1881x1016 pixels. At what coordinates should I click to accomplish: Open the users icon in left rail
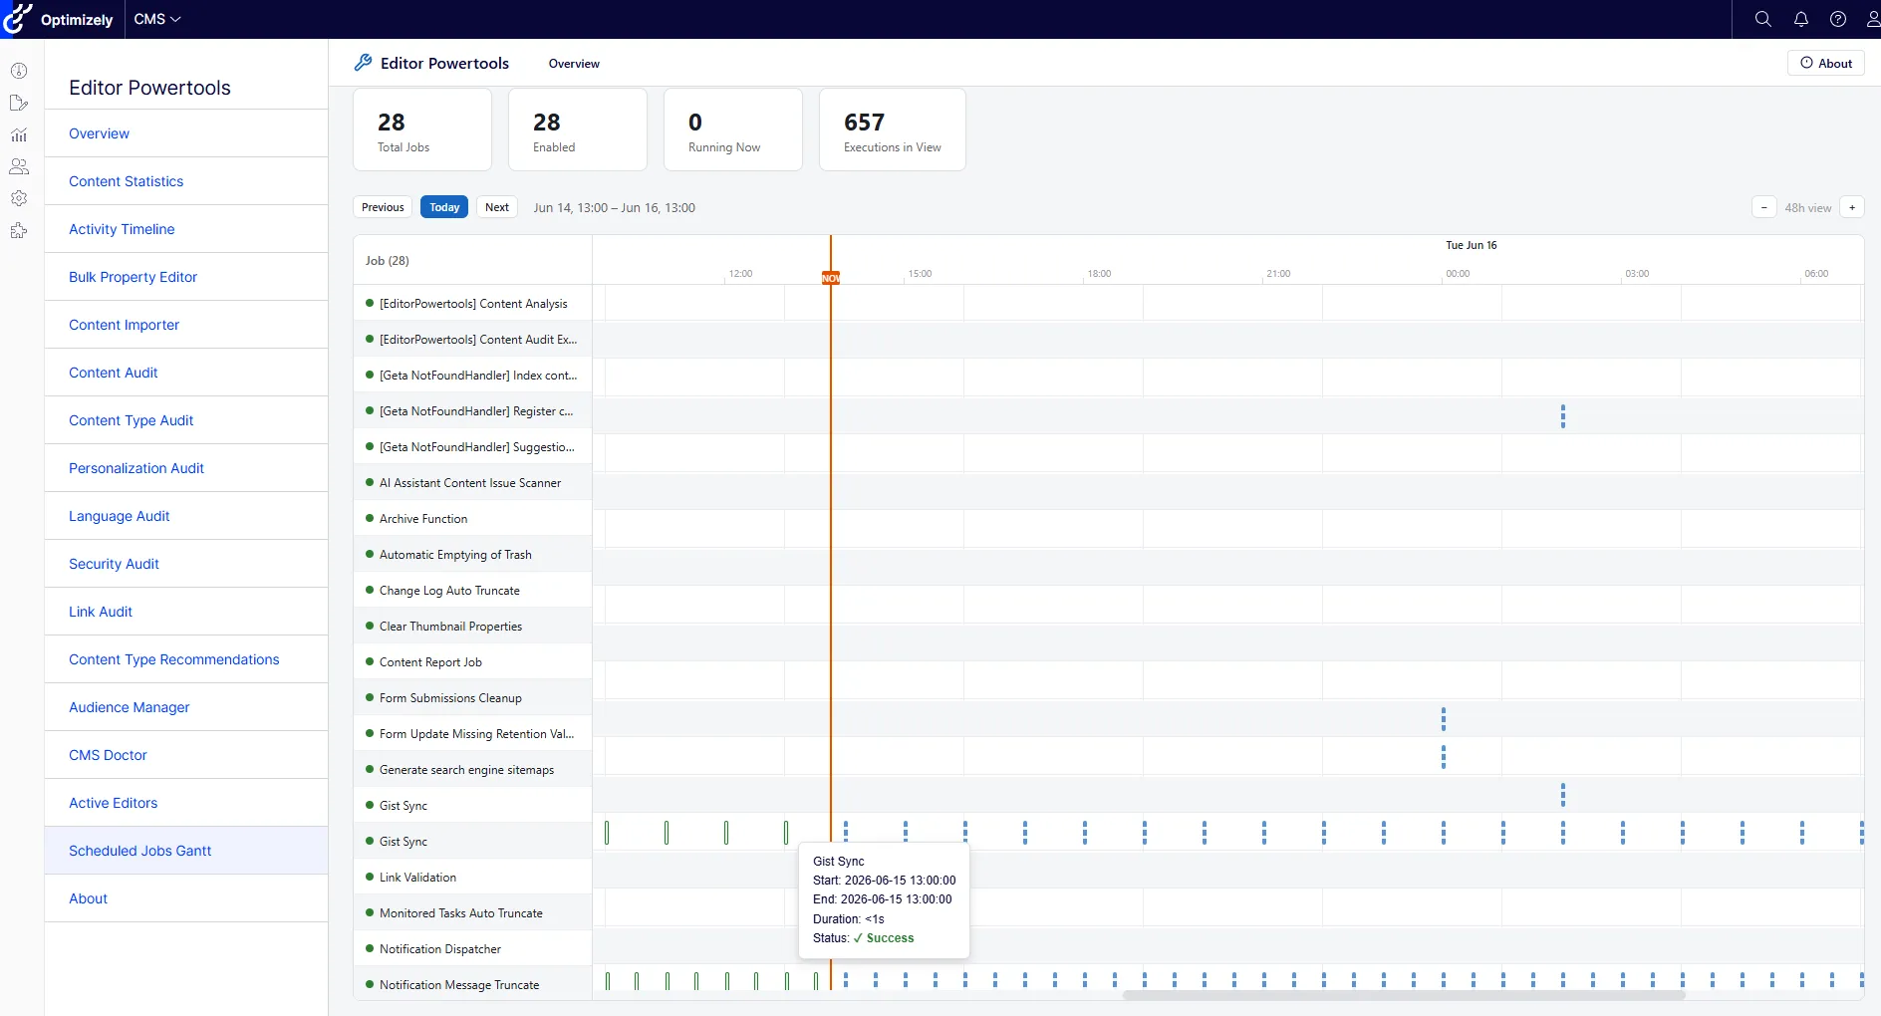(x=19, y=166)
